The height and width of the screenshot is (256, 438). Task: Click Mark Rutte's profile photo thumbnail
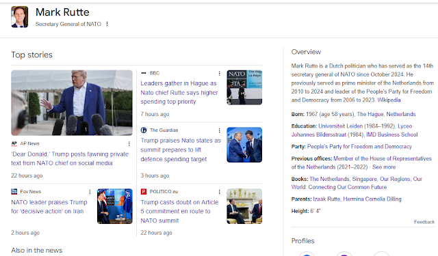point(20,17)
